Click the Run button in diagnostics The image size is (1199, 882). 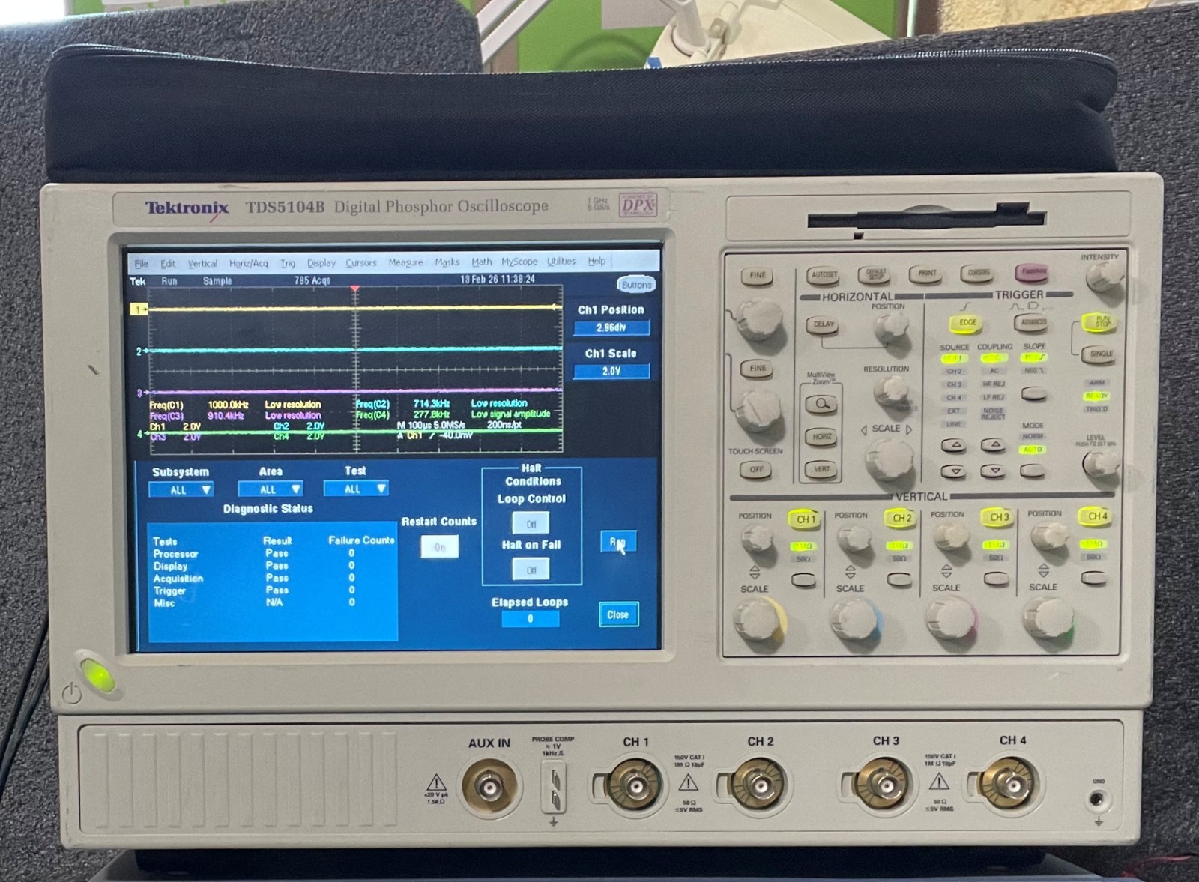619,542
